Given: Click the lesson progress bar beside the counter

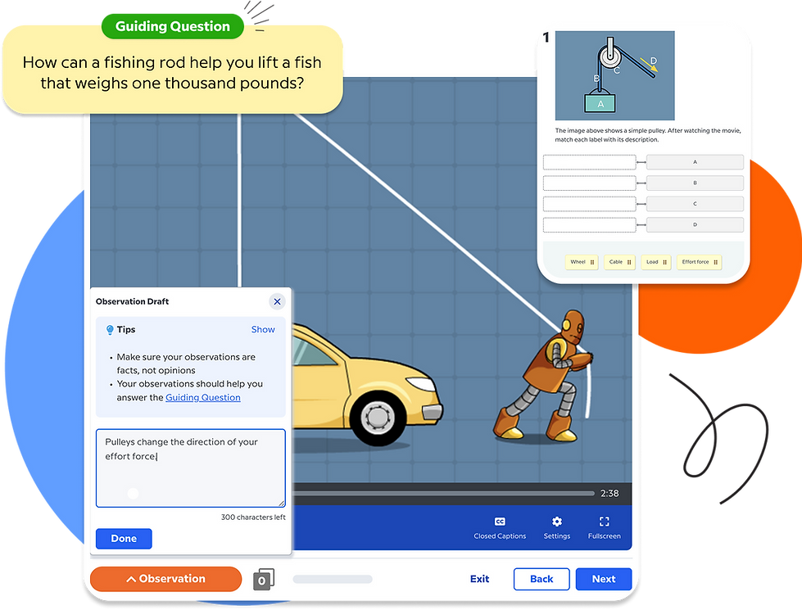Looking at the screenshot, I should point(333,580).
